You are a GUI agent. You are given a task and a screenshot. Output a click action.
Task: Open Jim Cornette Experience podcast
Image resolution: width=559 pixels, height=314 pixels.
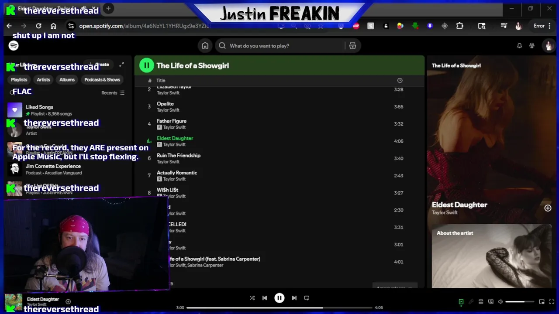coord(68,169)
